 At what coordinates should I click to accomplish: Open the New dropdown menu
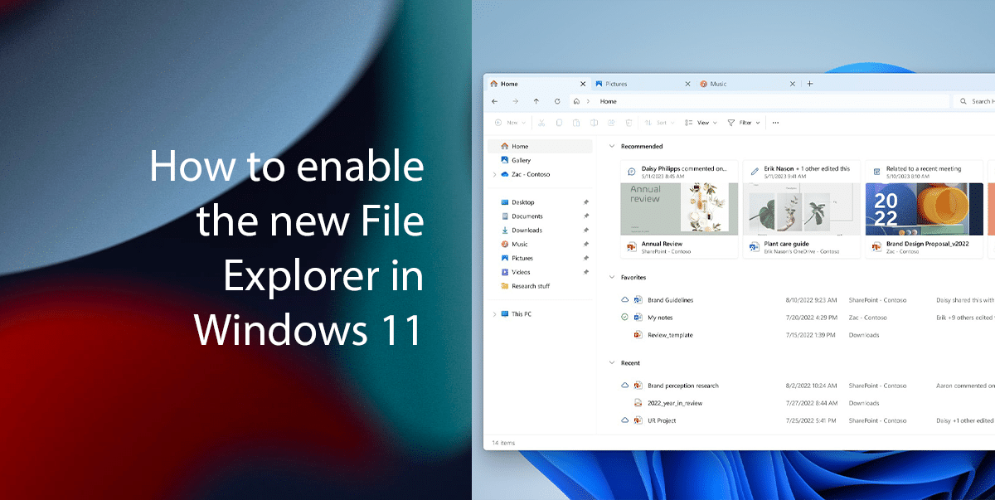pyautogui.click(x=511, y=123)
